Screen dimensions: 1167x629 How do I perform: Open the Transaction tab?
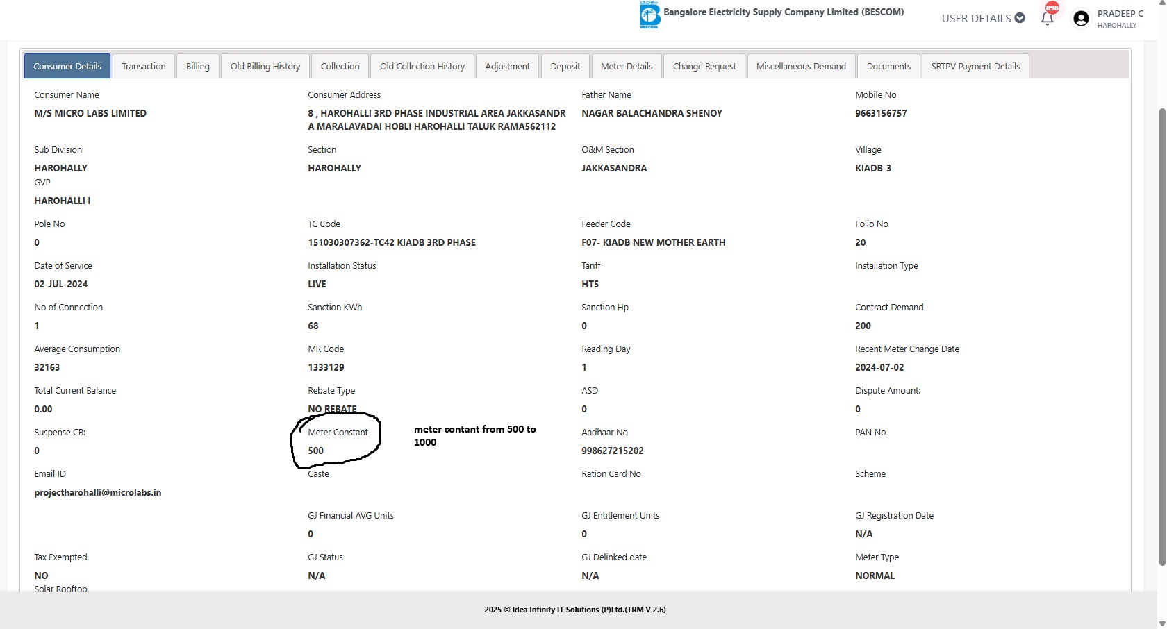click(144, 66)
